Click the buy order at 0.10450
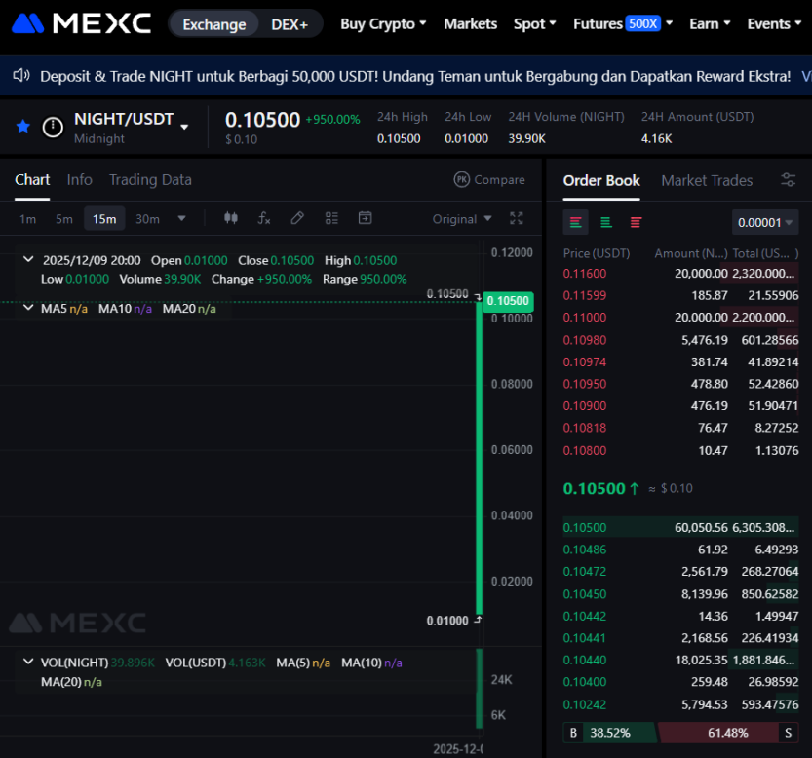This screenshot has height=758, width=812. point(680,594)
